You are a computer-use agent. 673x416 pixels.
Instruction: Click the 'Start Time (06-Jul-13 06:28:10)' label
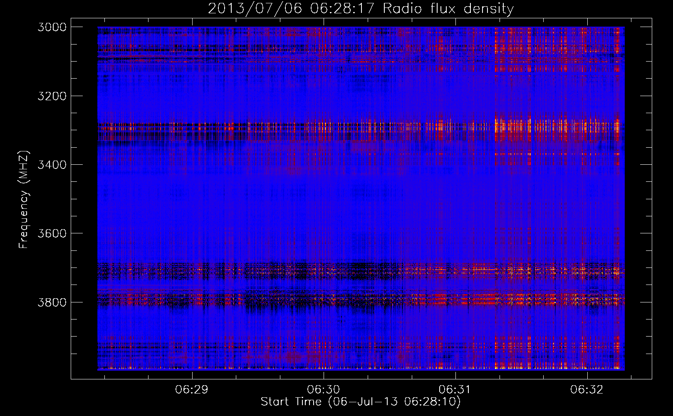[361, 402]
